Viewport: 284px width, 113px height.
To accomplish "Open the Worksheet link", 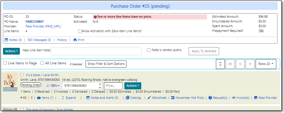I will point(159,98).
